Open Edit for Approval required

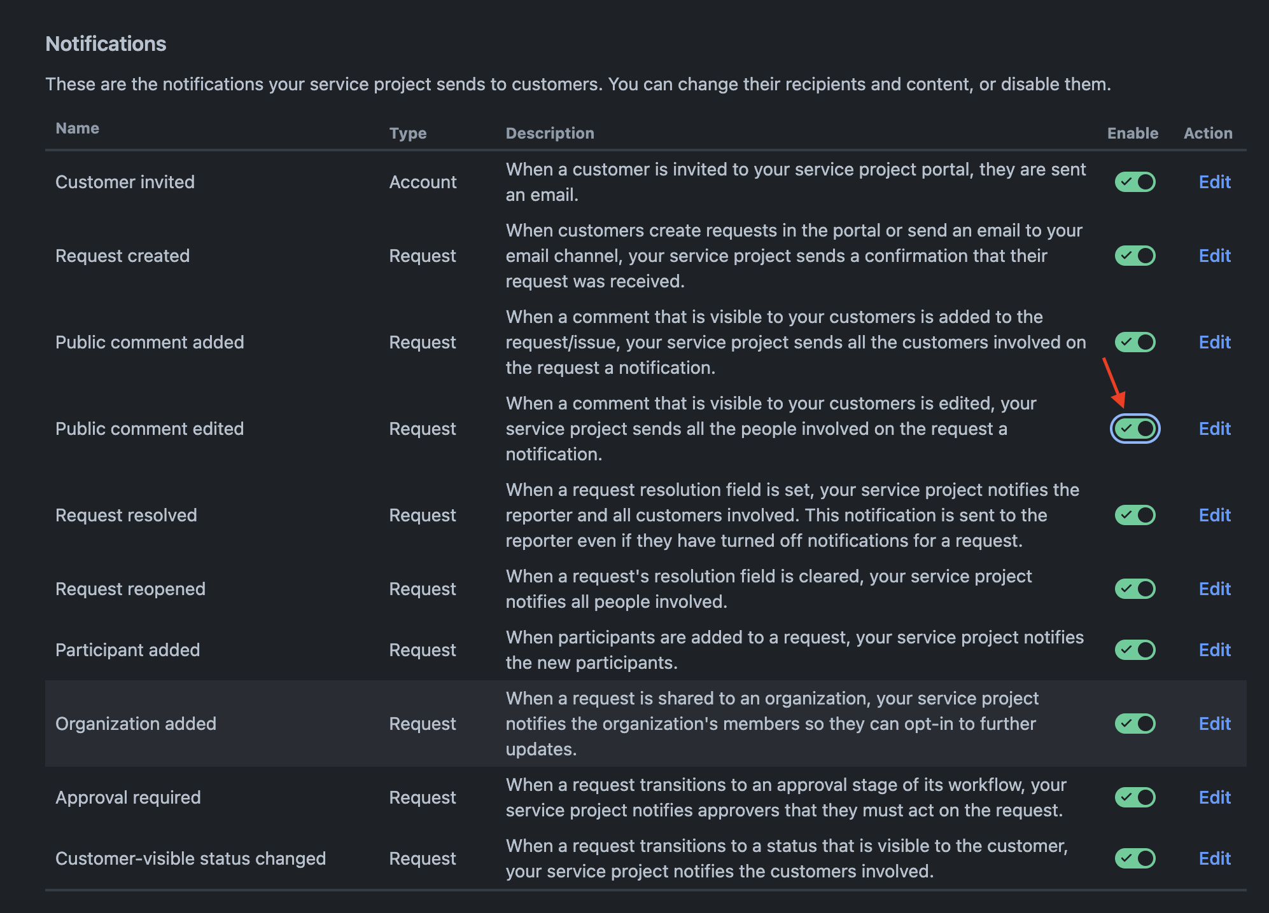(1214, 798)
